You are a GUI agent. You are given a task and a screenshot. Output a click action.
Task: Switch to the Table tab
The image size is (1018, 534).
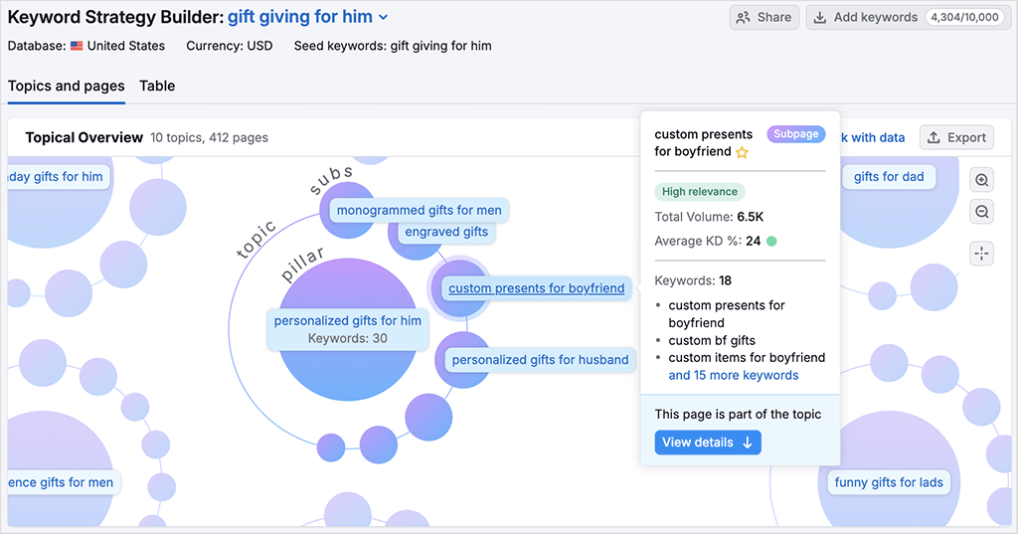coord(157,86)
